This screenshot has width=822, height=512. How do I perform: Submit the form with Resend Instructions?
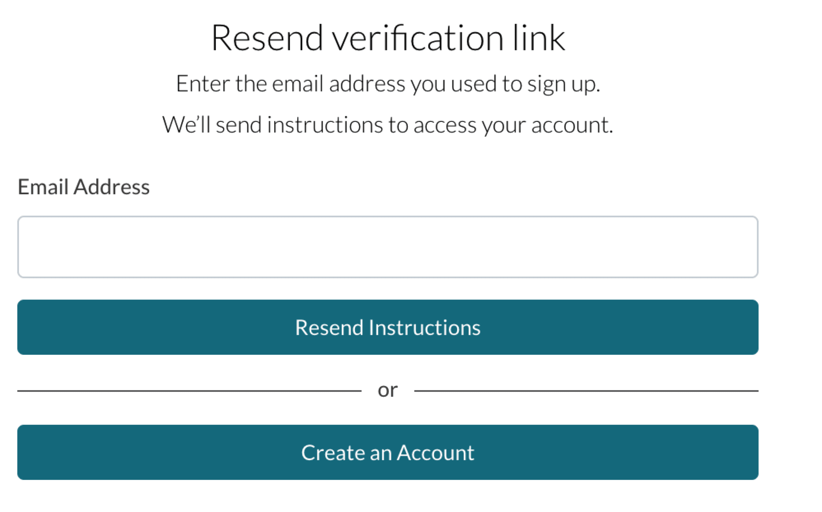coord(387,327)
